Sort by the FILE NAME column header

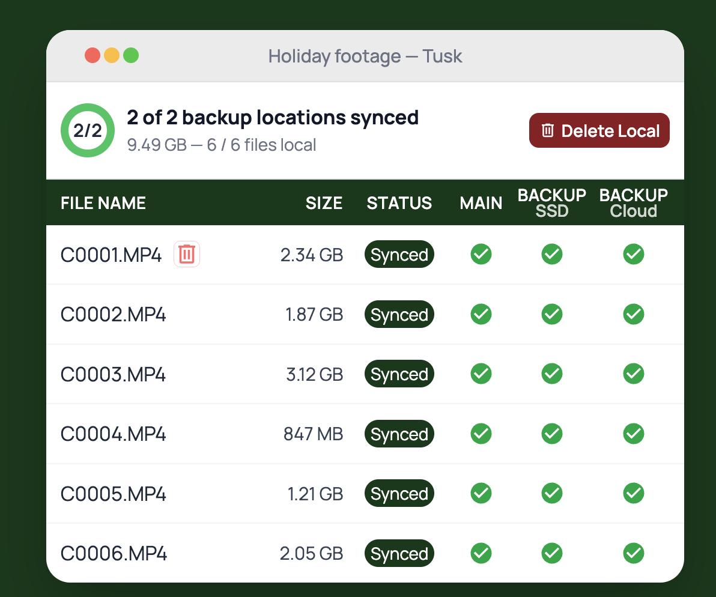[x=103, y=203]
